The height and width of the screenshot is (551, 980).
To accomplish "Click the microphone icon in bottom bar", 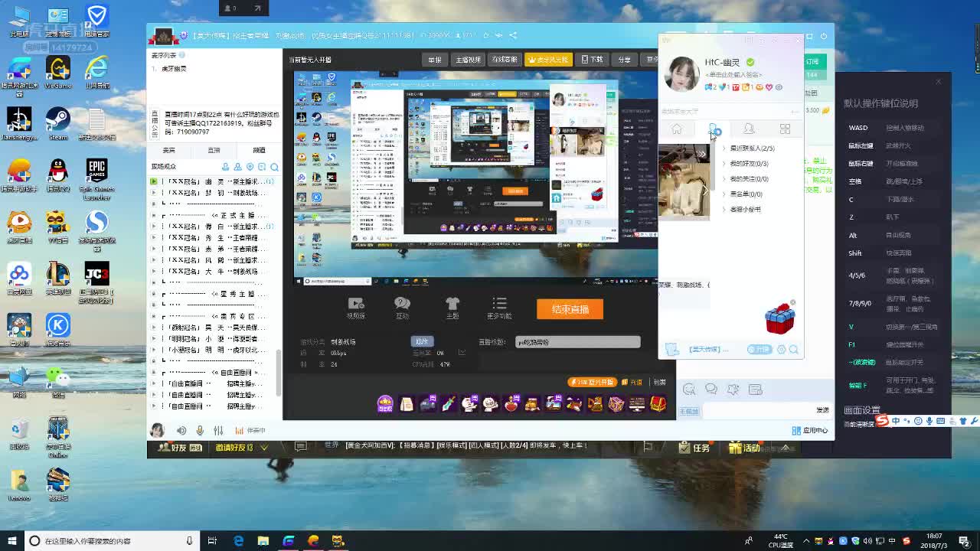I will [200, 431].
